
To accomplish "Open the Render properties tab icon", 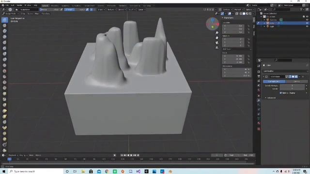I will (259, 72).
